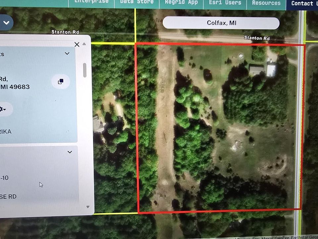Viewport: 318px width, 239px height.
Task: Open the gear settings dropdown in panel
Action: 3,109
